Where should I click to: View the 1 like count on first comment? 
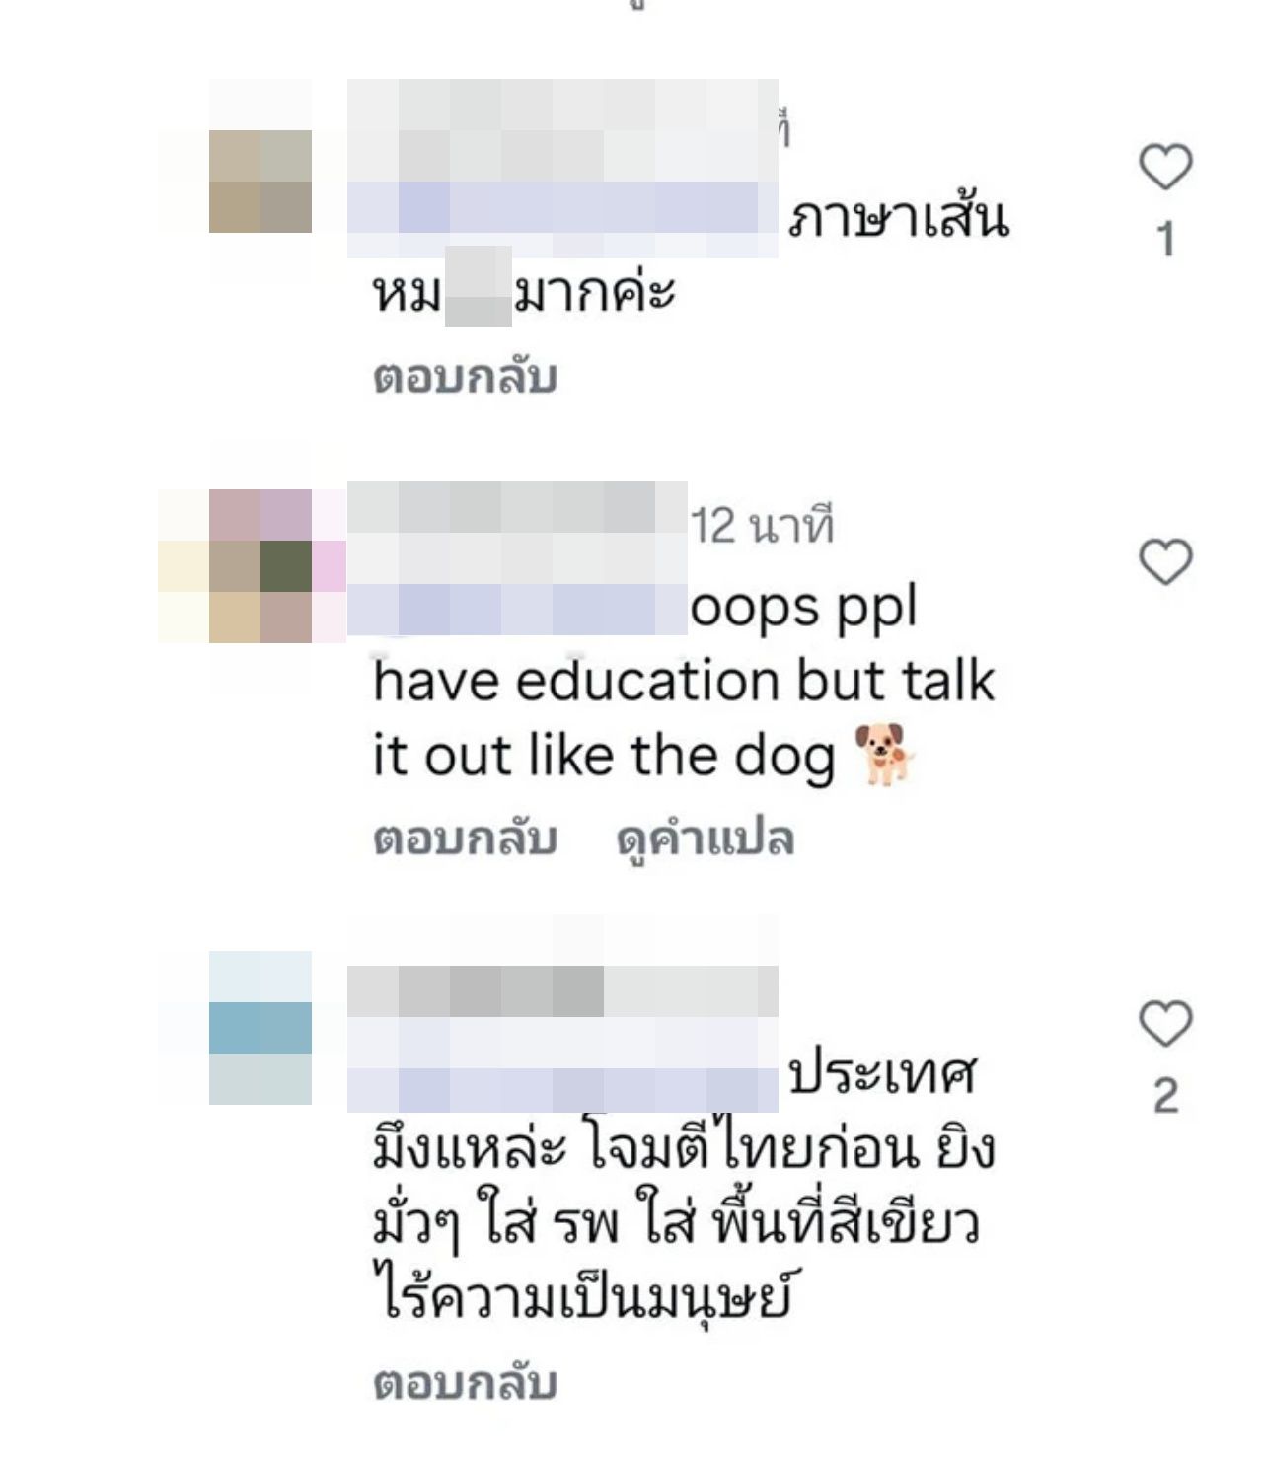pos(1166,240)
